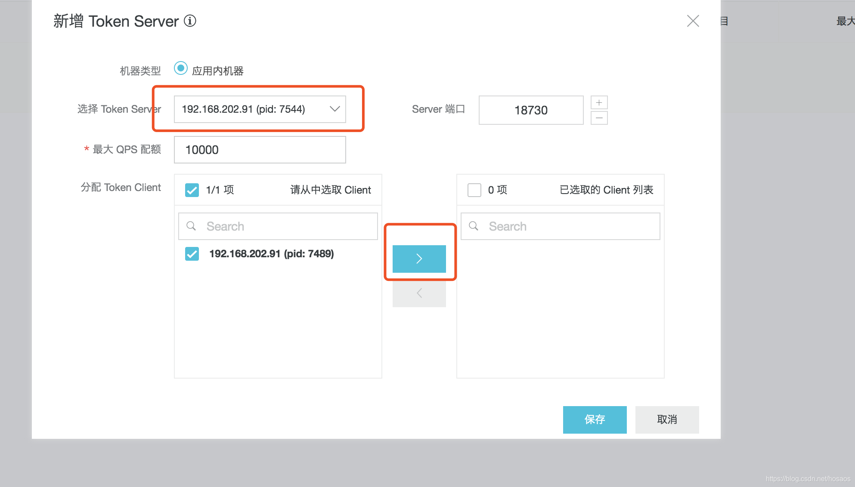Click the left arrow transfer button
Viewport: 855px width, 487px height.
[x=419, y=293]
